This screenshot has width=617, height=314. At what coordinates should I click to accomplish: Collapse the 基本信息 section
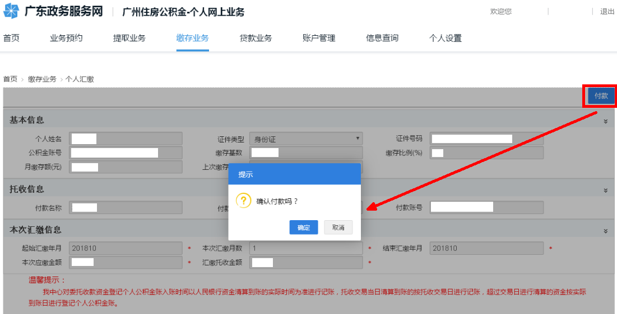[x=605, y=121]
